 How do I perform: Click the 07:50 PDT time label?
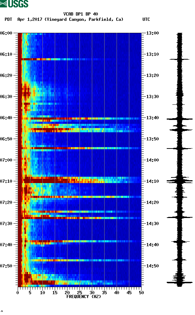[x=6, y=266]
